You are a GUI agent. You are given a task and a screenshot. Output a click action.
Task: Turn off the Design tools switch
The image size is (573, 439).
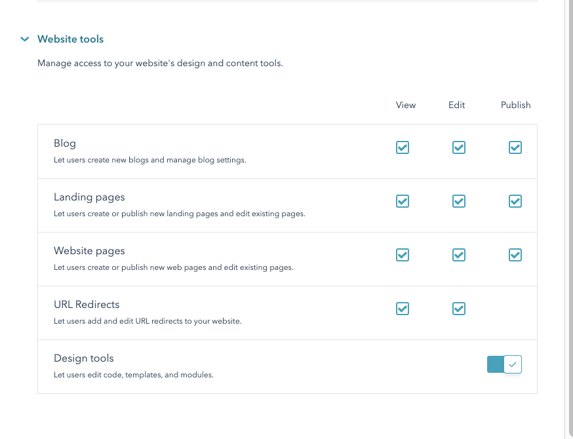pyautogui.click(x=504, y=364)
